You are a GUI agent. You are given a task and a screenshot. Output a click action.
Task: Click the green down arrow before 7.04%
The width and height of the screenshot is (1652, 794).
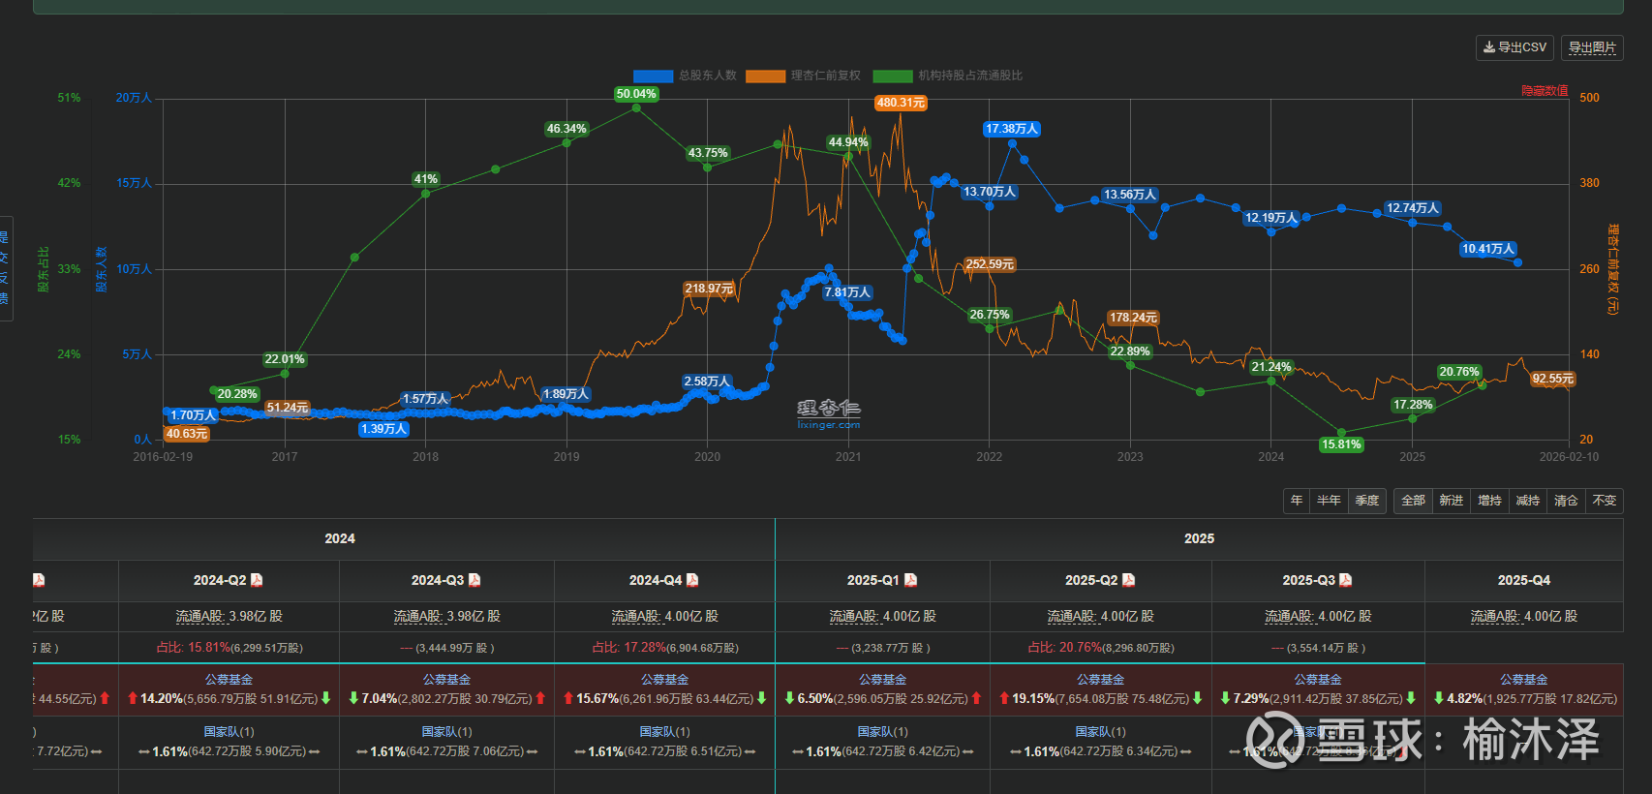point(353,698)
